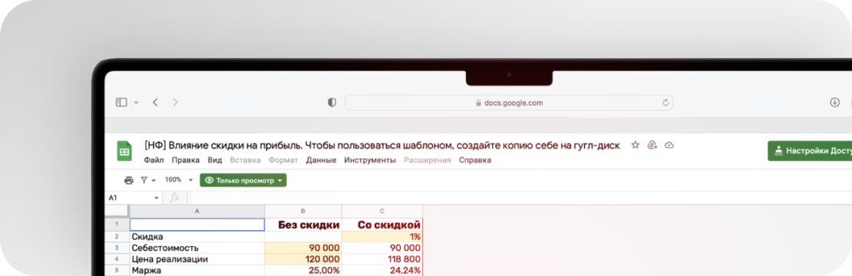The image size is (852, 276).
Task: Open the Формат menu
Action: [x=283, y=160]
